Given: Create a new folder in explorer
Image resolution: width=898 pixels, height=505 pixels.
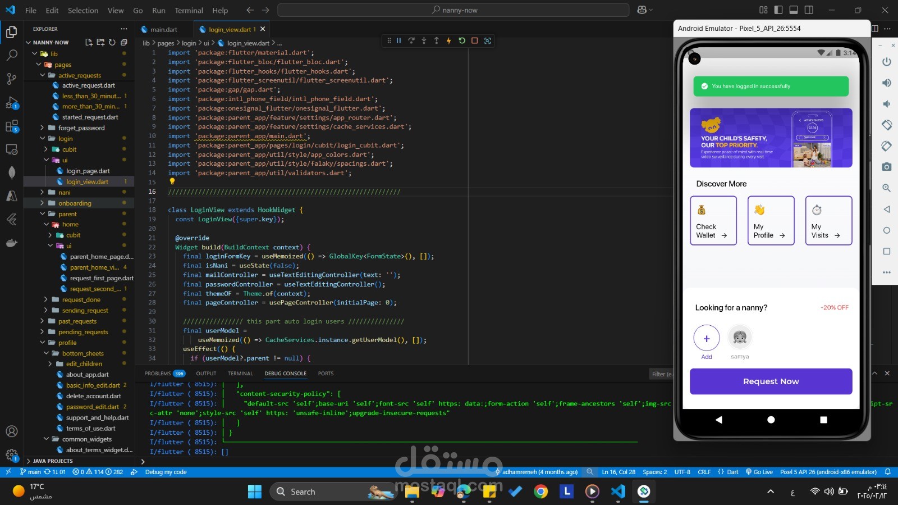Looking at the screenshot, I should click(x=100, y=42).
